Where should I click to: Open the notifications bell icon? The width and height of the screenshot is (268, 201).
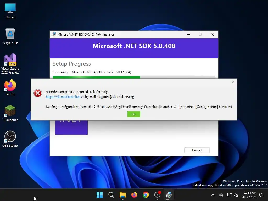tap(261, 195)
